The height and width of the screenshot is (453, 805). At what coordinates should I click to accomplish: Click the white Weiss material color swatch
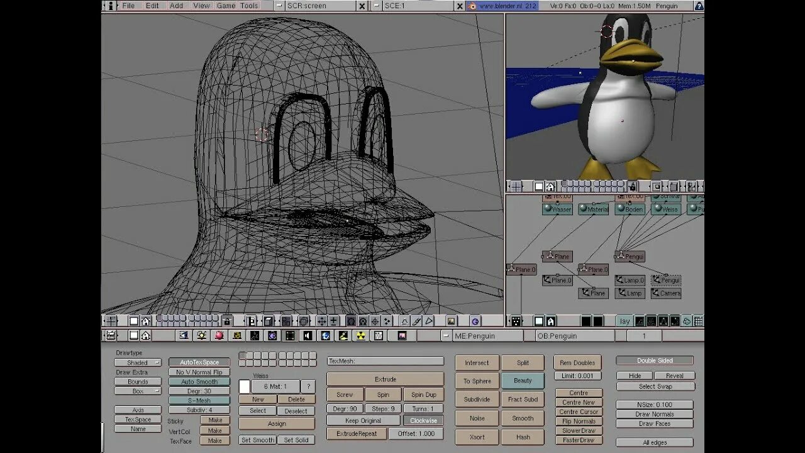244,386
